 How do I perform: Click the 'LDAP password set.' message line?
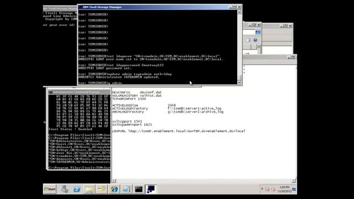[105, 68]
